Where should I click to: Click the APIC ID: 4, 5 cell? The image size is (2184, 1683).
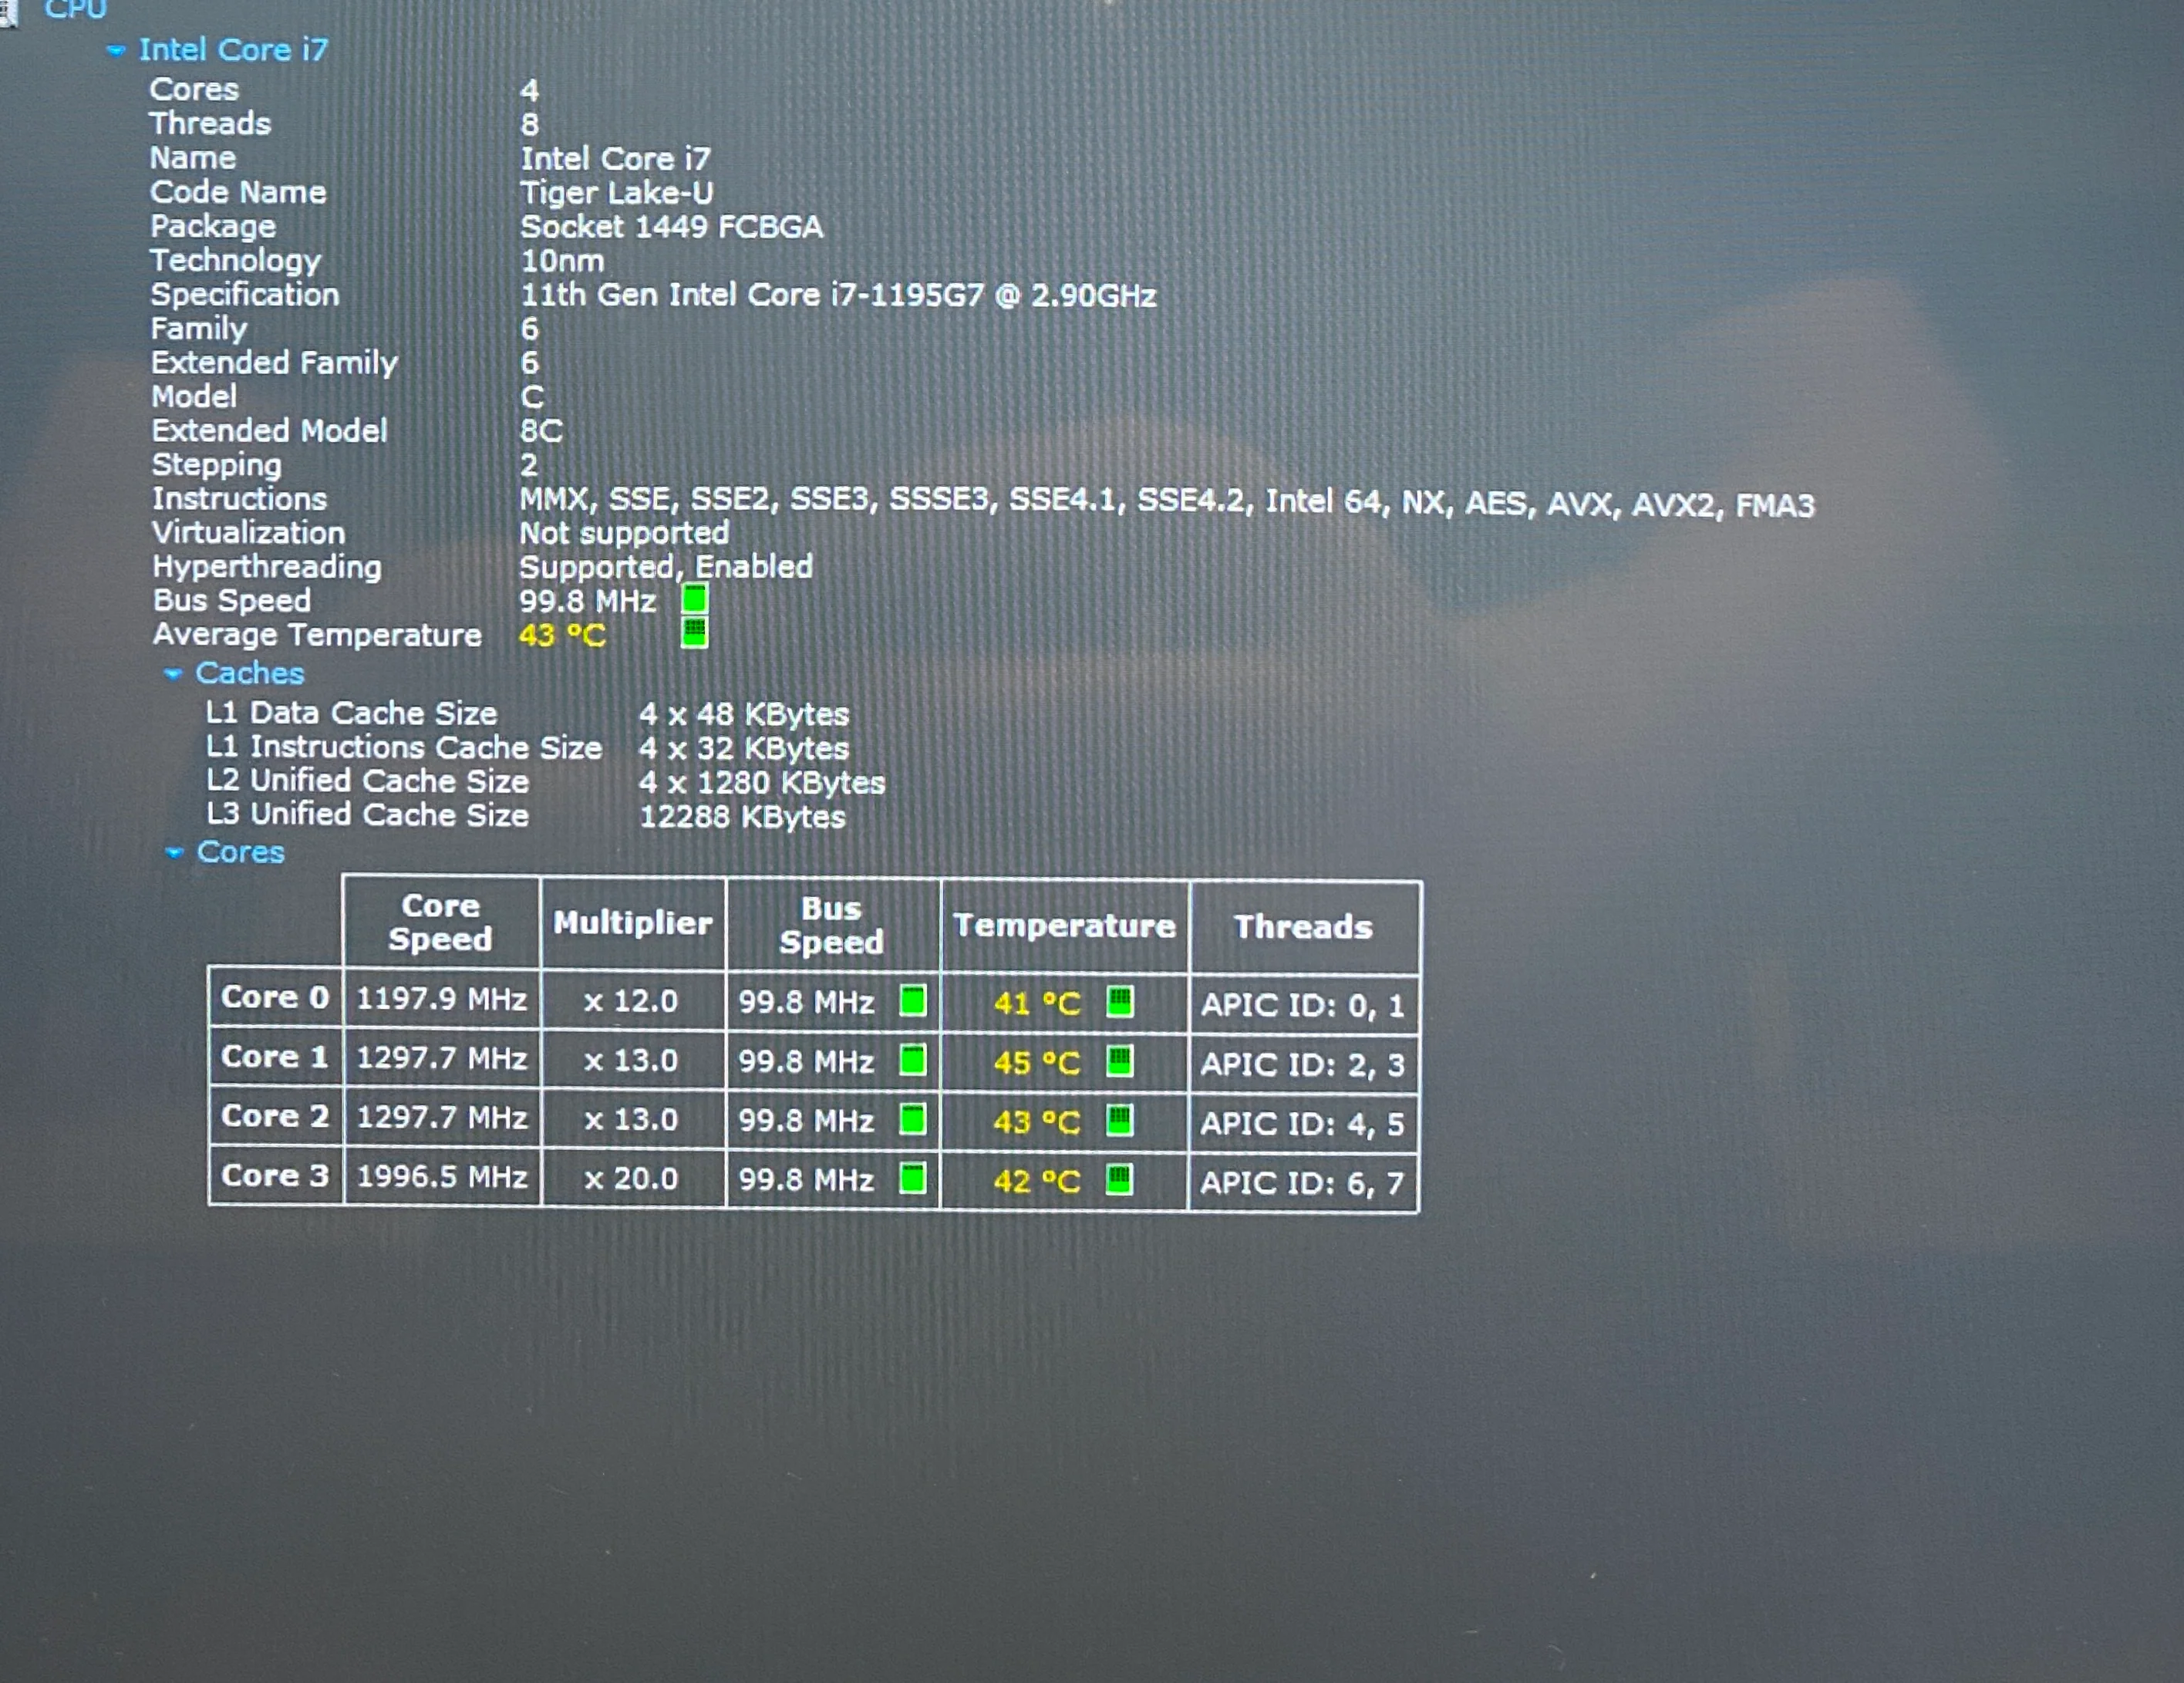tap(1303, 1124)
